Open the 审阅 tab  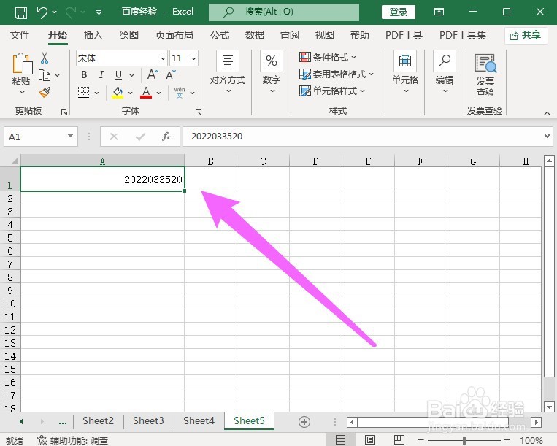pyautogui.click(x=290, y=35)
